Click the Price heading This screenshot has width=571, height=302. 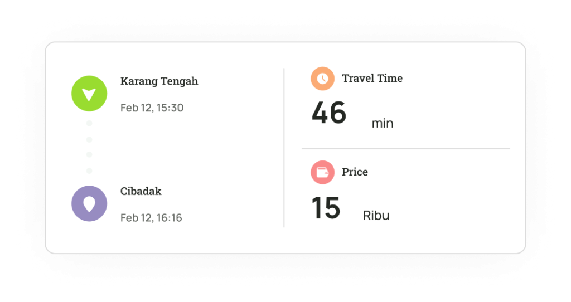[x=355, y=172]
